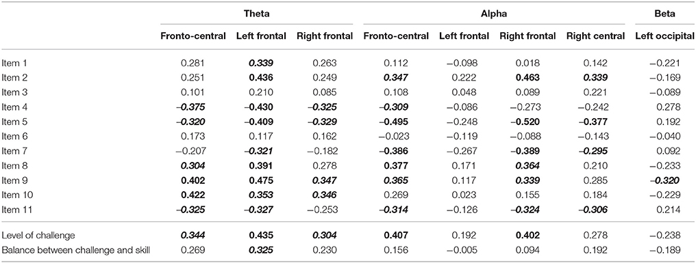The width and height of the screenshot is (696, 263).
Task: Click the value 0.475 in Item 9
Action: click(264, 182)
